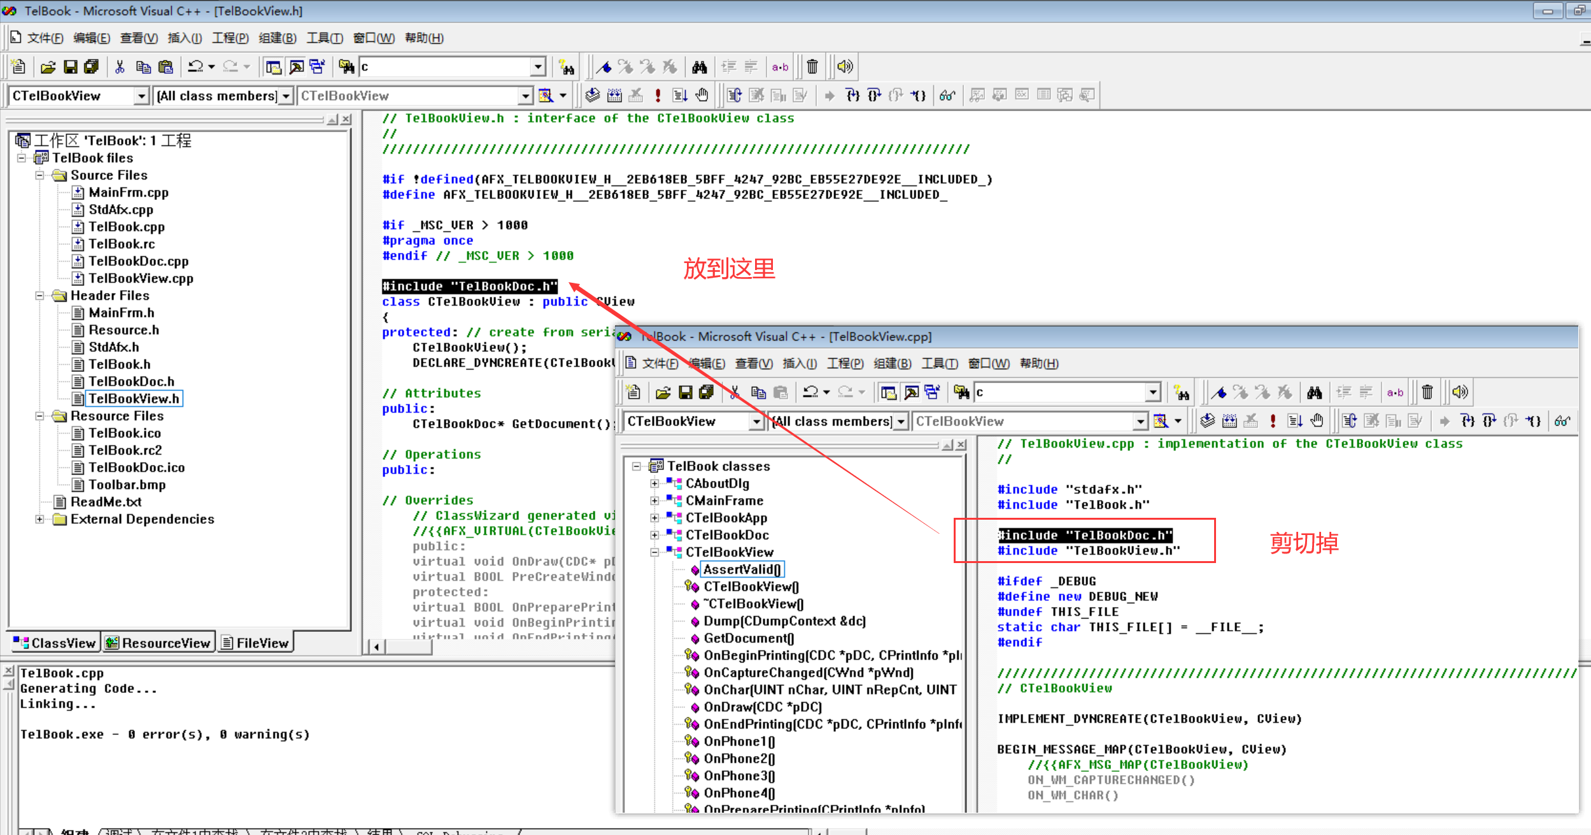Click Find binoculars icon in TelBookView.h window

pyautogui.click(x=700, y=66)
